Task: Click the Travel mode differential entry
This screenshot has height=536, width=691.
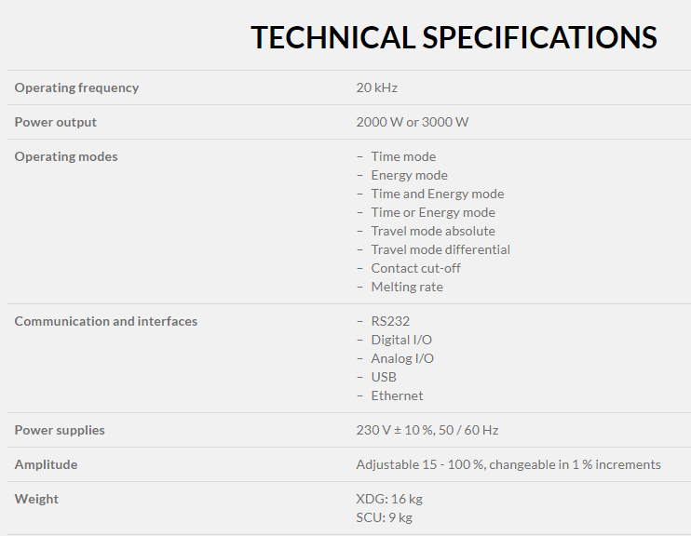Action: click(440, 249)
